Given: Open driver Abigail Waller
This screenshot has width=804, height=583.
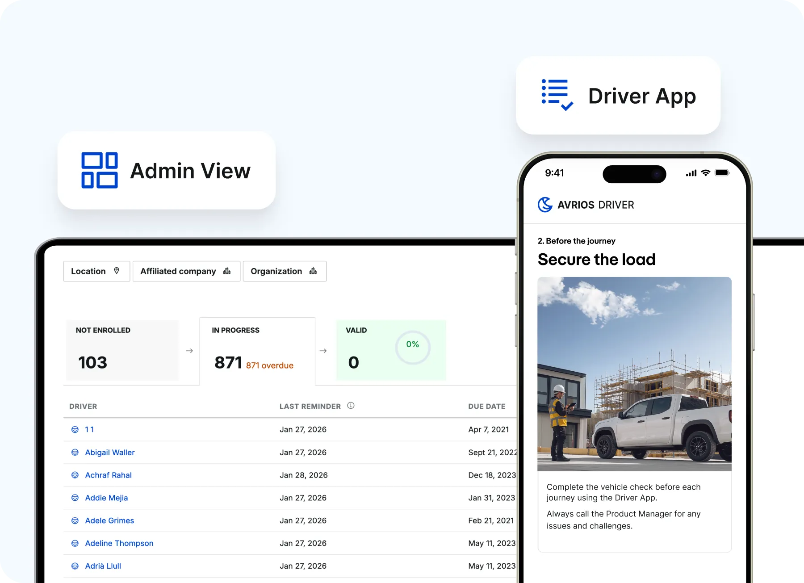Looking at the screenshot, I should pos(110,453).
